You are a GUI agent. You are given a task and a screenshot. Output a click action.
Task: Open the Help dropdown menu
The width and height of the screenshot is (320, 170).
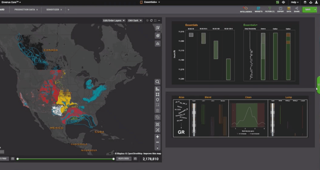tap(295, 2)
